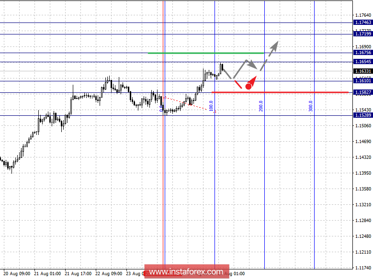Select the 1.17199 level label on the price axis
This screenshot has height=279, width=373.
[x=362, y=34]
